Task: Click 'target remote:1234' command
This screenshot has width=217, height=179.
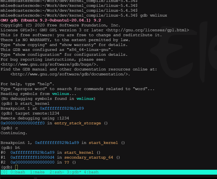Action: 37,113
